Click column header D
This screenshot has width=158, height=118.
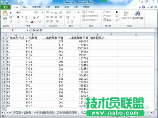coord(77,34)
